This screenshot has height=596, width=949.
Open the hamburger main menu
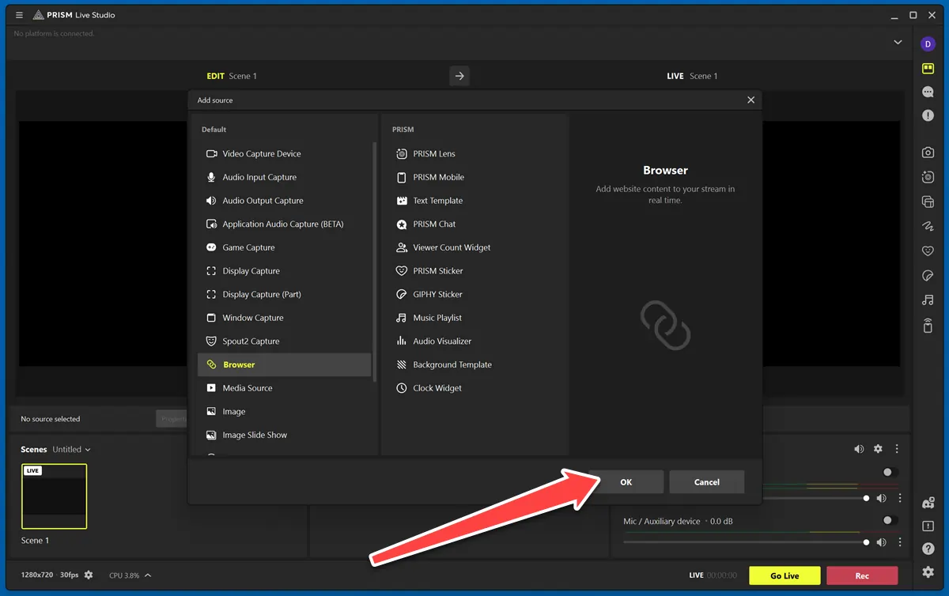click(19, 15)
